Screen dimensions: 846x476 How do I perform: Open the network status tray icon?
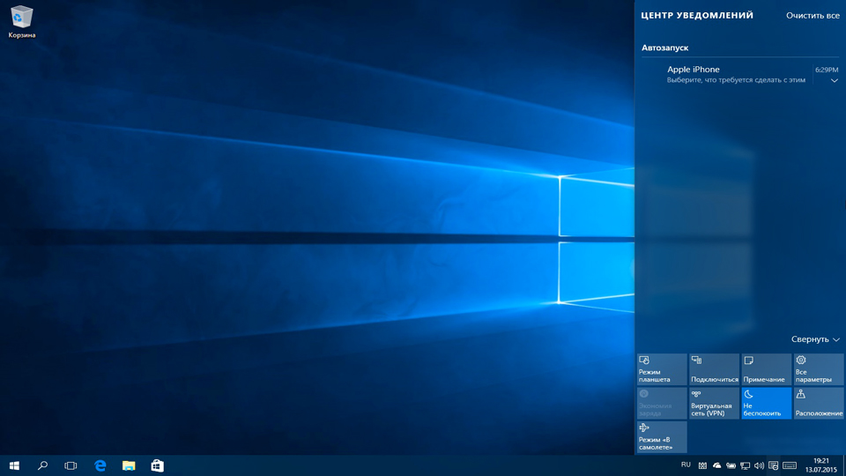(x=746, y=465)
